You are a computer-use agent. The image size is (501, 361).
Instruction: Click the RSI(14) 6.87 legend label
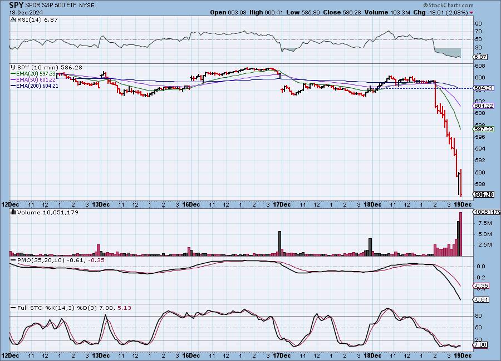tap(37, 19)
